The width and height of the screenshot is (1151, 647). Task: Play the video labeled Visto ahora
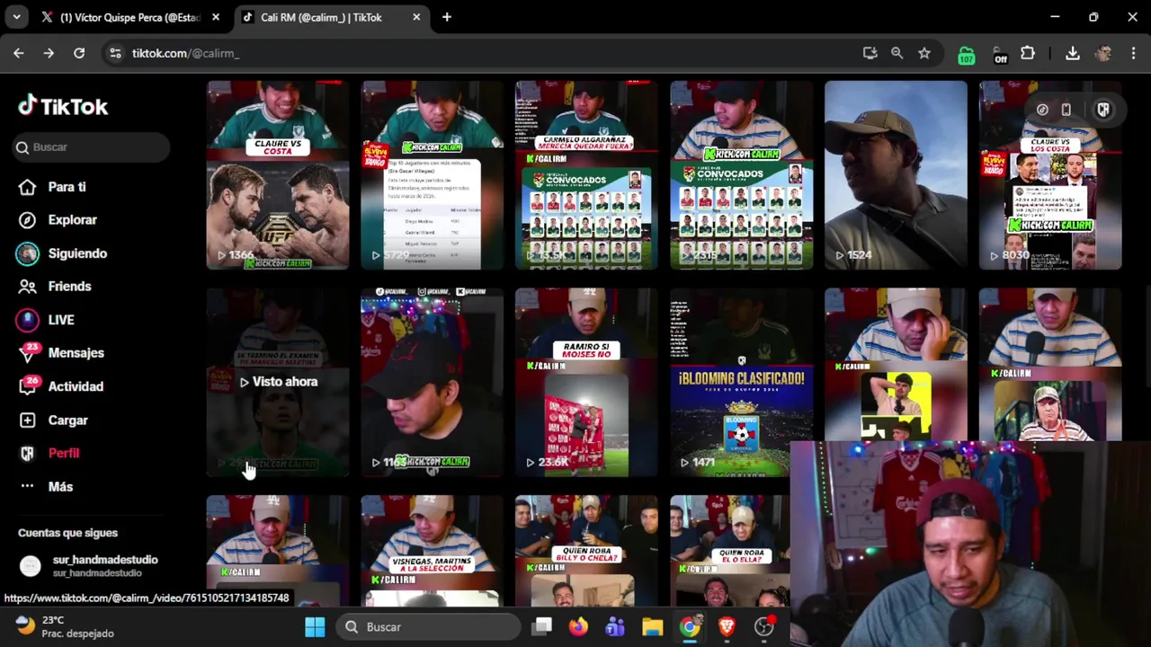click(x=278, y=382)
